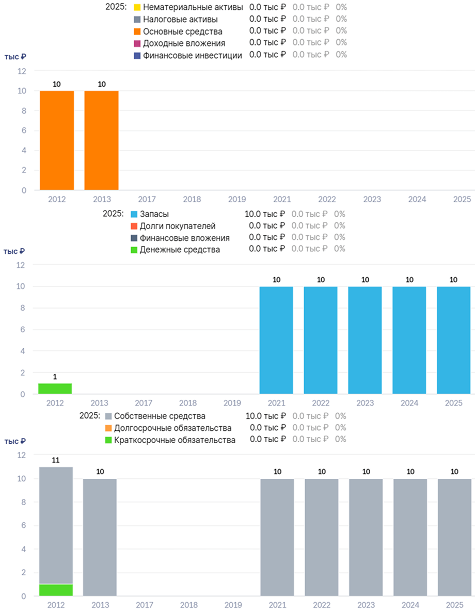Image resolution: width=475 pixels, height=613 pixels.
Task: Click the grey 2013 bar
Action: [x=100, y=538]
